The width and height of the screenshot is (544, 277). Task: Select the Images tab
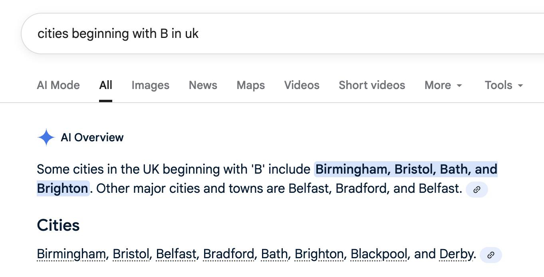(150, 85)
